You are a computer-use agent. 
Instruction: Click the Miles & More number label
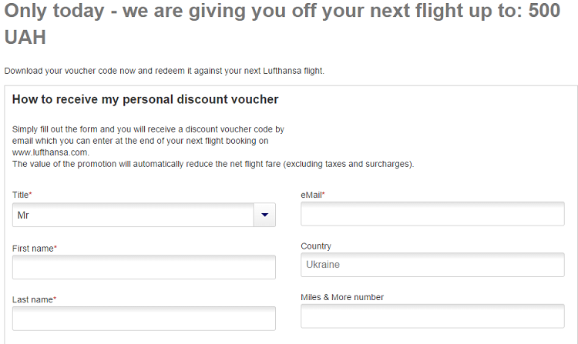coord(342,297)
